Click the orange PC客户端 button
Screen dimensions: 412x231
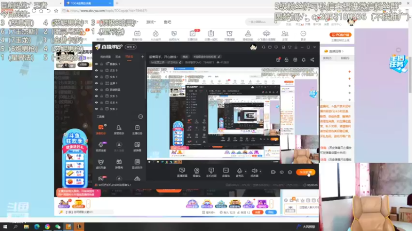[340, 34]
